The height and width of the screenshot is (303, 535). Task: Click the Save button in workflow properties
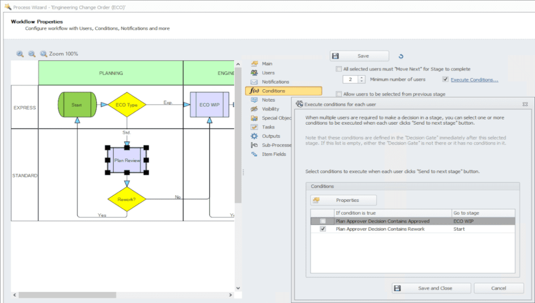click(x=359, y=56)
